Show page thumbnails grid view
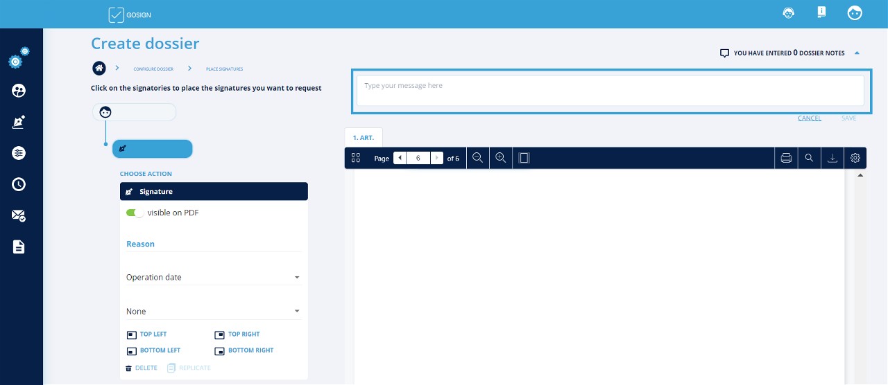Image resolution: width=888 pixels, height=385 pixels. [356, 158]
